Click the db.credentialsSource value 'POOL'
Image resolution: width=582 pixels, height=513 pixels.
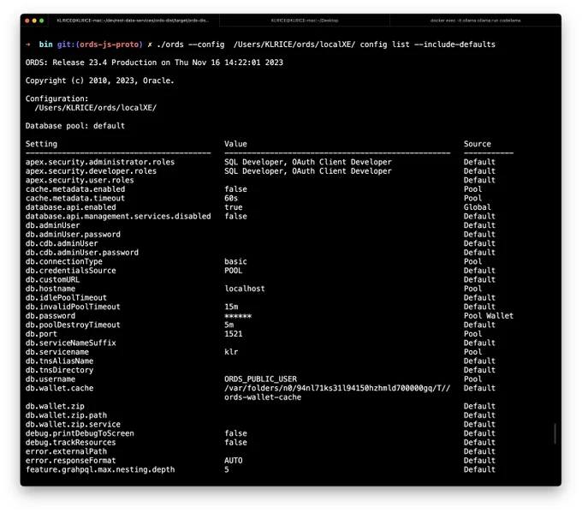pyautogui.click(x=233, y=271)
